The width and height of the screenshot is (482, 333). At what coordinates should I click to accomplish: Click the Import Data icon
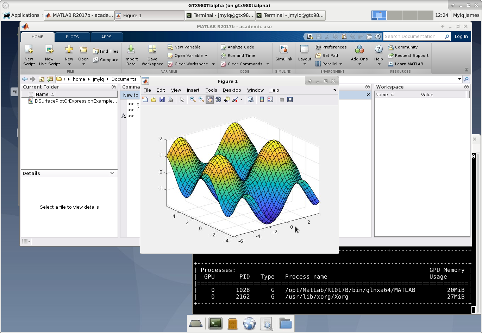[131, 55]
